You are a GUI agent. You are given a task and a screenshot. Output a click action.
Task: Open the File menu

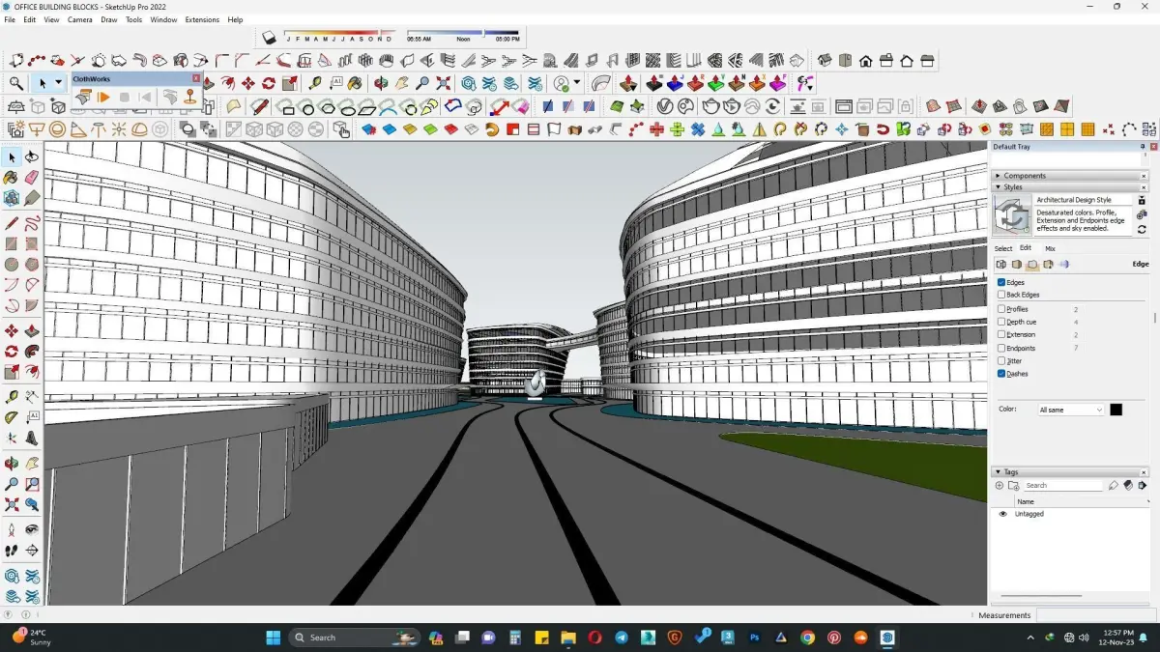click(x=10, y=19)
